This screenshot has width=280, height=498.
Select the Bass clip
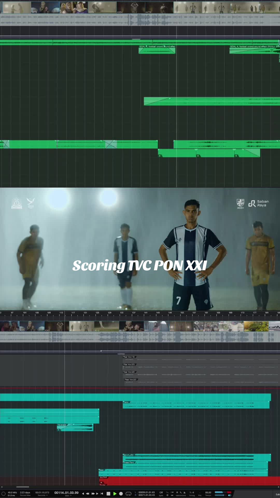(183, 472)
